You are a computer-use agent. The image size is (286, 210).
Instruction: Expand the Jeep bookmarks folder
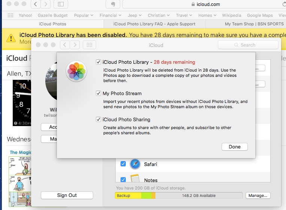coord(135,15)
